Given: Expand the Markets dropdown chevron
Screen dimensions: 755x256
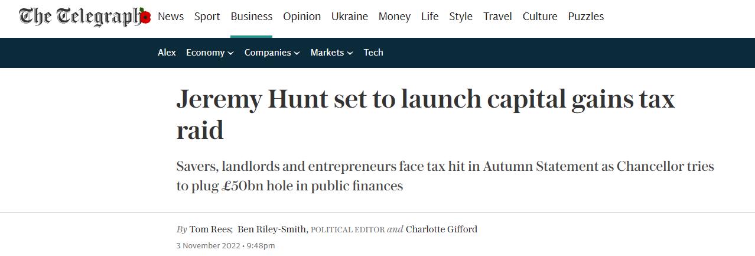Looking at the screenshot, I should tap(350, 53).
